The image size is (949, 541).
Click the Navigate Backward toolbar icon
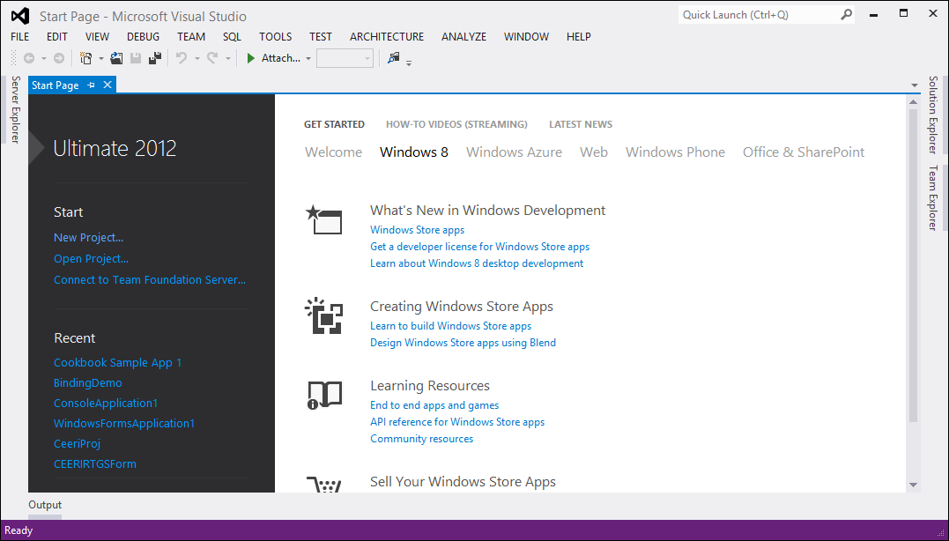[28, 58]
